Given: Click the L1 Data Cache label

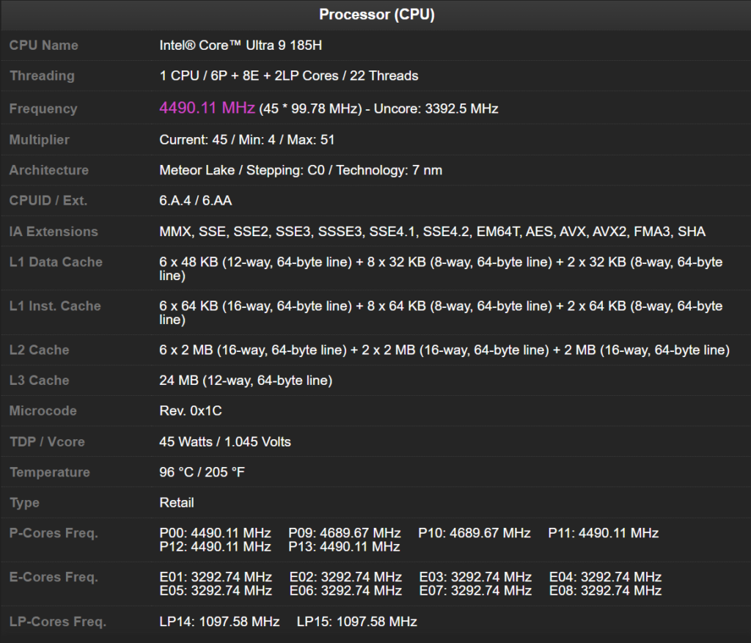Looking at the screenshot, I should 56,262.
